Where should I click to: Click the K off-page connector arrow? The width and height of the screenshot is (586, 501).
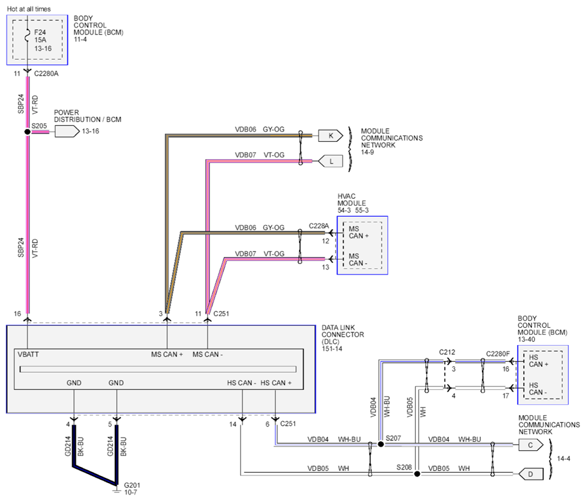click(331, 135)
